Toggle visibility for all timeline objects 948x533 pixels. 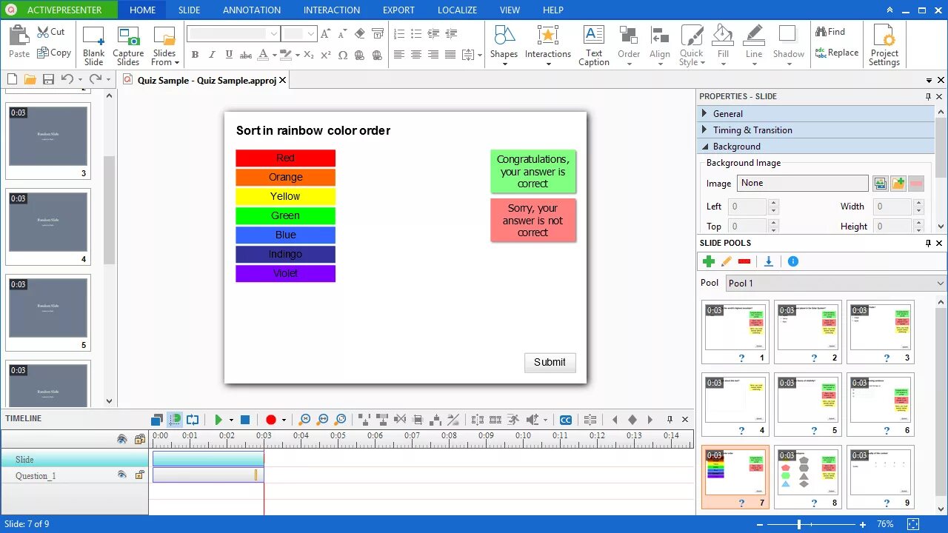(x=122, y=439)
